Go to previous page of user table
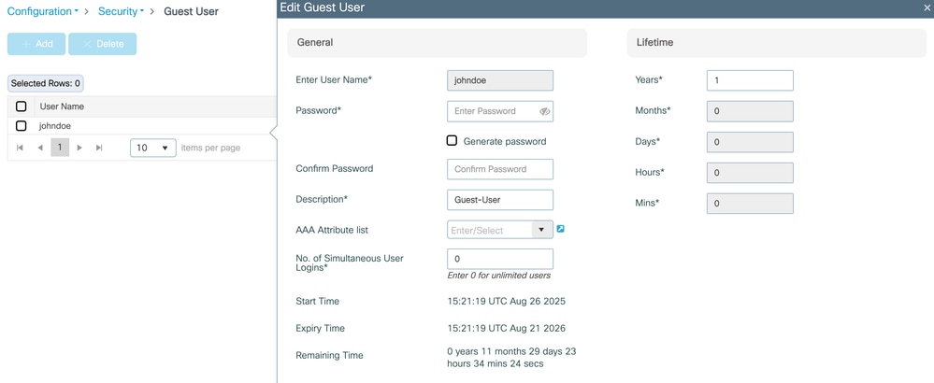 (40, 148)
